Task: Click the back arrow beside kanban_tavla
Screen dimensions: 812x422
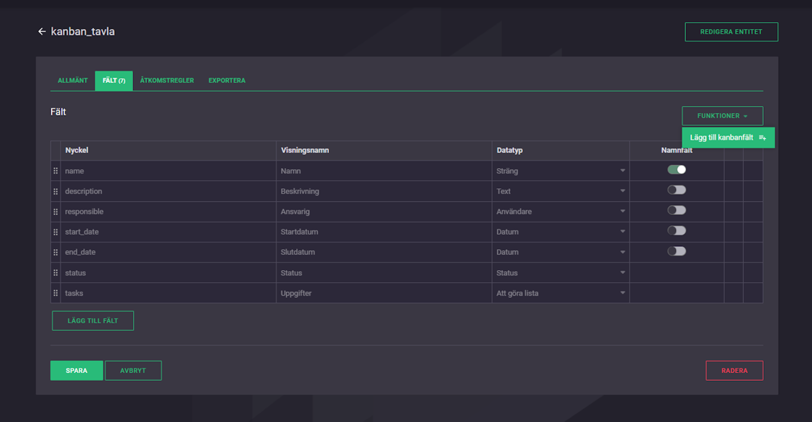Action: click(42, 31)
